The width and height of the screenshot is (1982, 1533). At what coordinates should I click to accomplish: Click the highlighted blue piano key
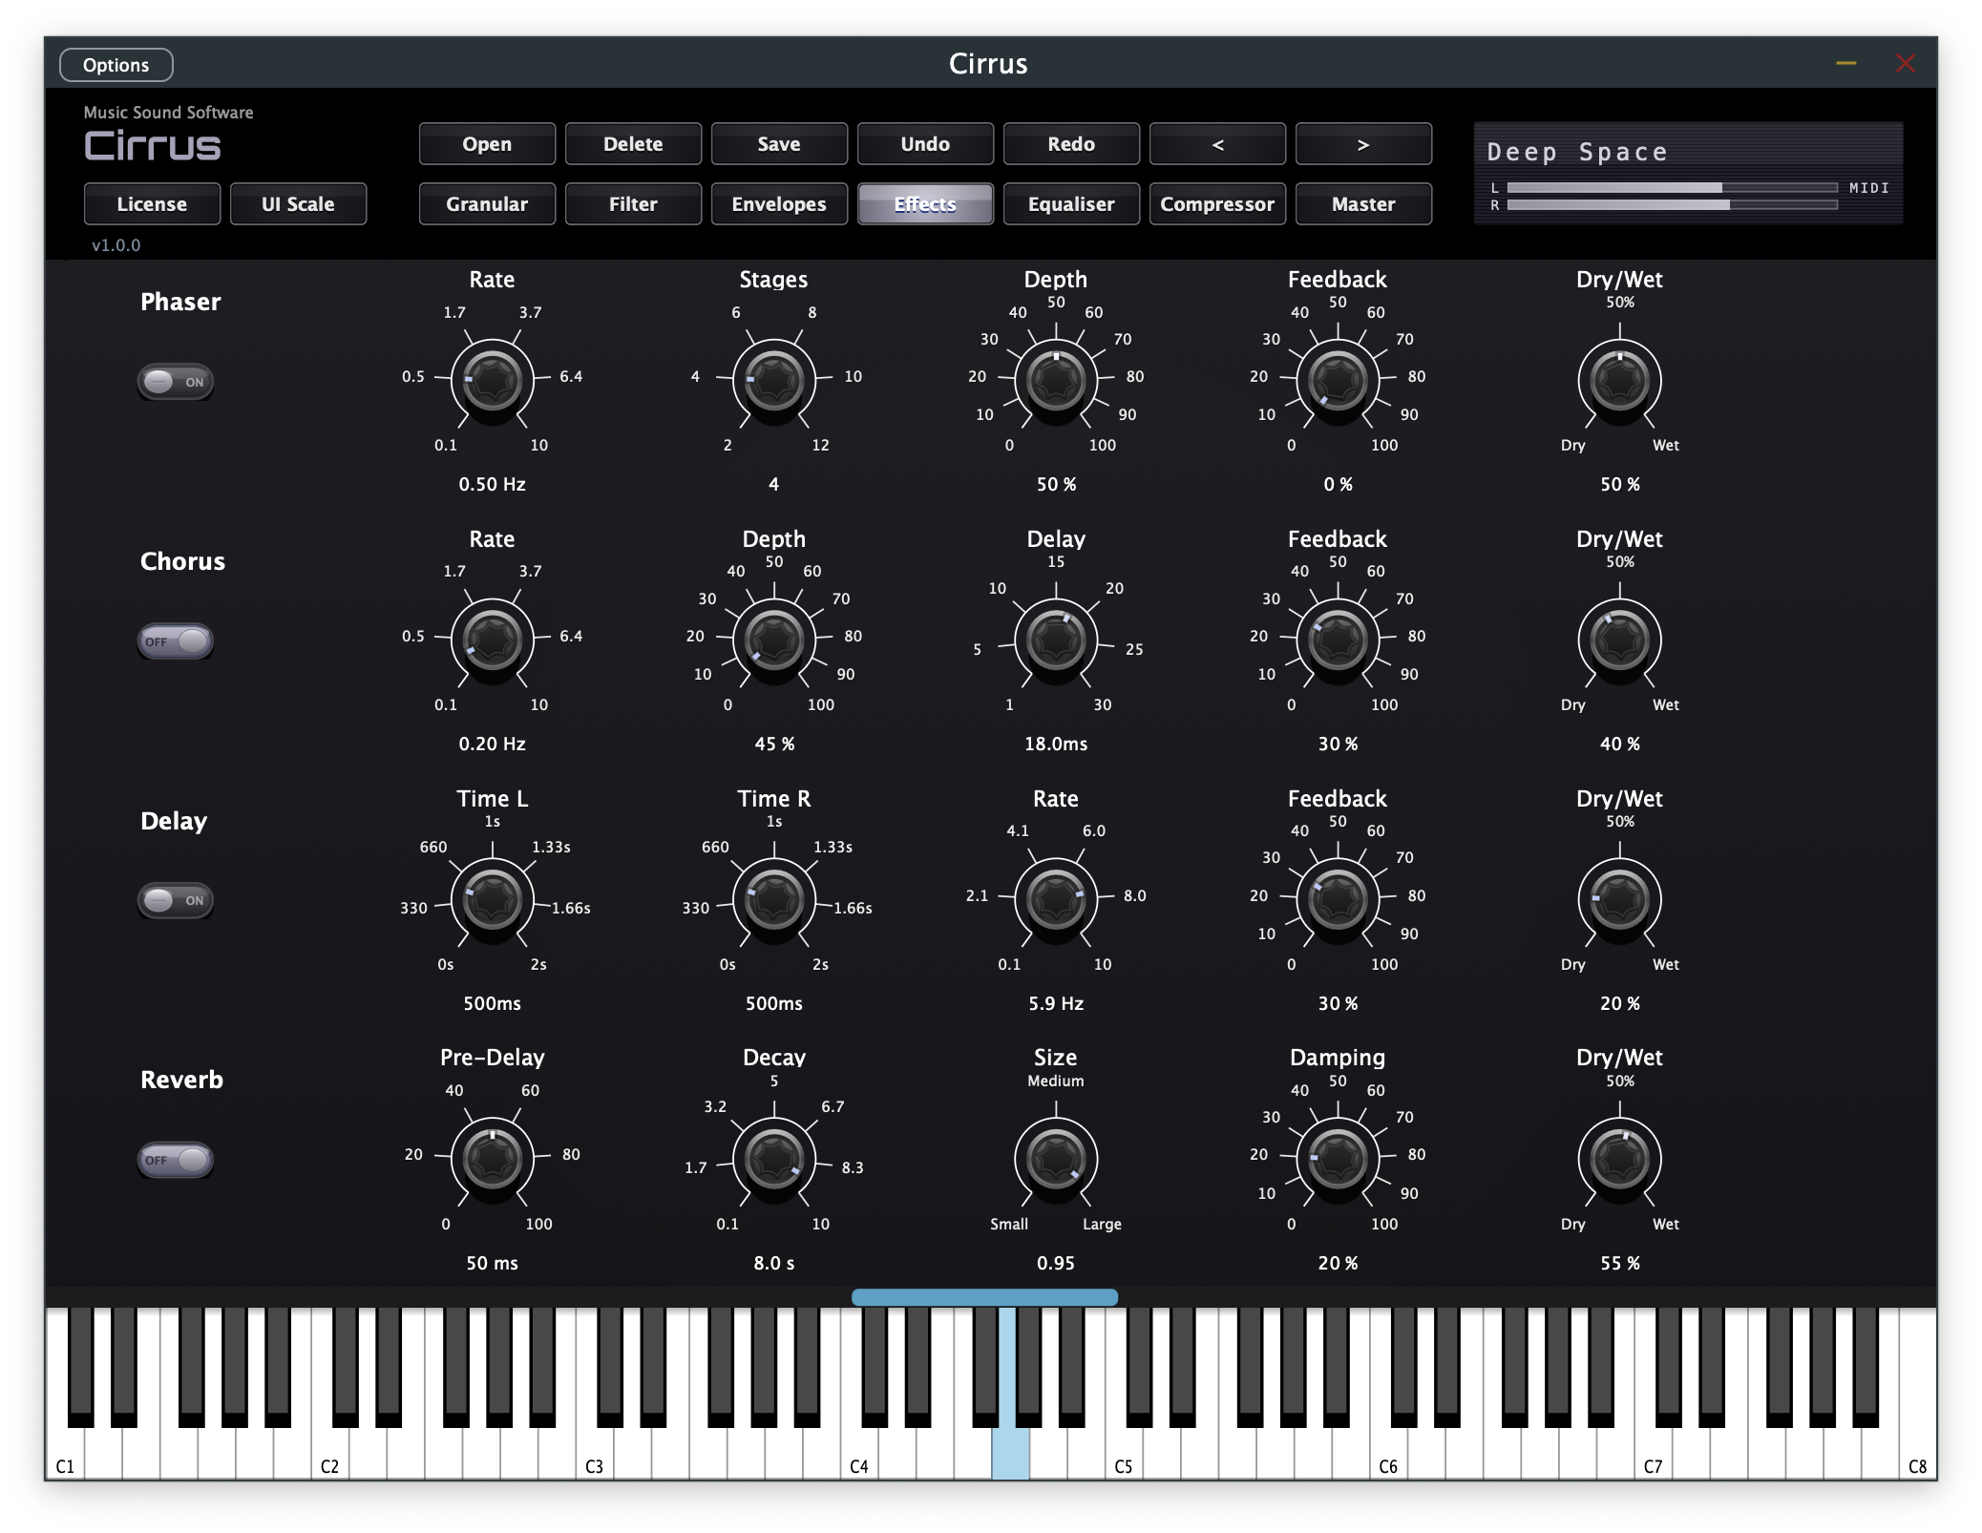(x=1010, y=1454)
